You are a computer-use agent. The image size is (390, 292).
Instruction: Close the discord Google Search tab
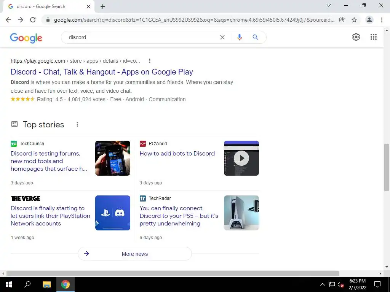click(x=88, y=6)
